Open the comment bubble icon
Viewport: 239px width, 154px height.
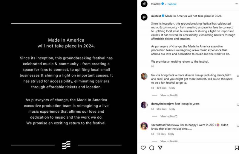(x=151, y=148)
